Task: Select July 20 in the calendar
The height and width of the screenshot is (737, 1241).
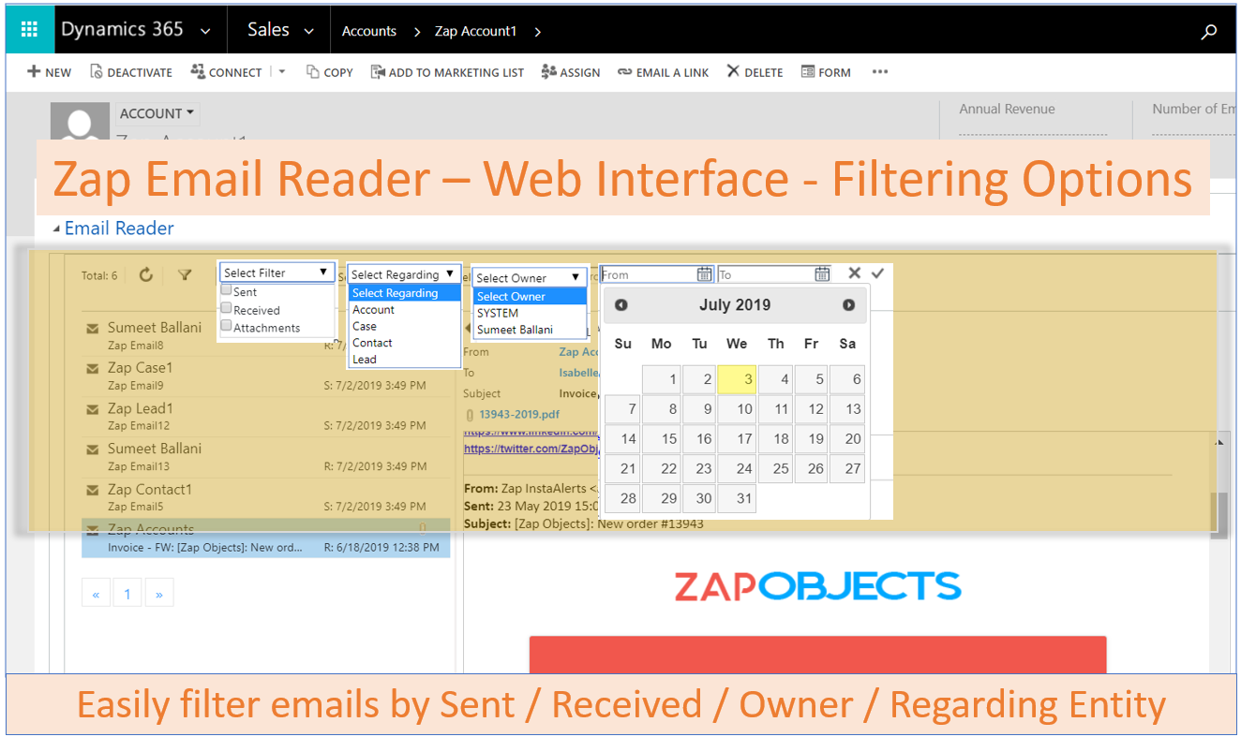Action: pos(846,438)
